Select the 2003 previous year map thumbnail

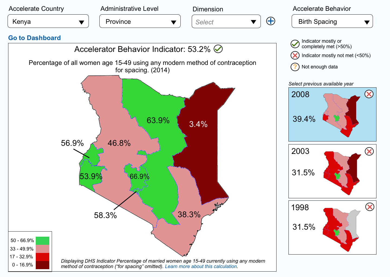point(332,171)
